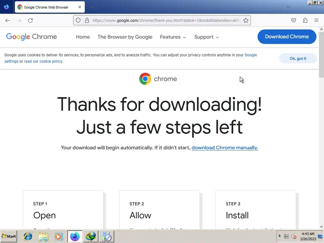
Task: Click the forward navigation arrow
Action: (19, 20)
